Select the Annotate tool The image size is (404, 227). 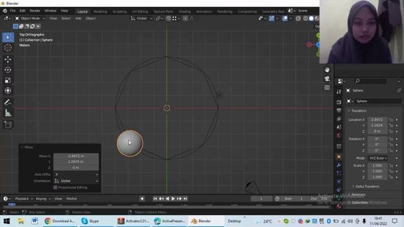[8, 102]
